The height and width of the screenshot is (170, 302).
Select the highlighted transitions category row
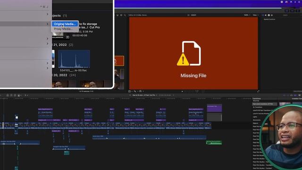(x=265, y=104)
